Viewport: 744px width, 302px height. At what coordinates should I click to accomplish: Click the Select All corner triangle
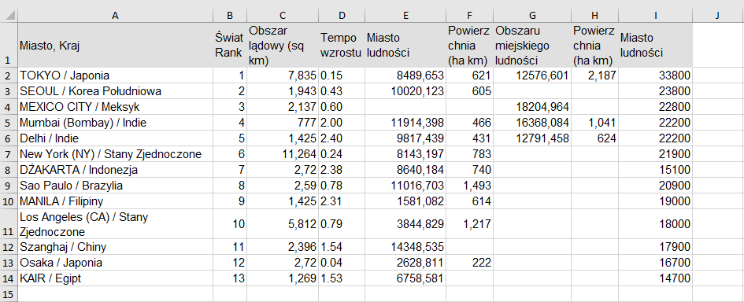click(x=9, y=15)
